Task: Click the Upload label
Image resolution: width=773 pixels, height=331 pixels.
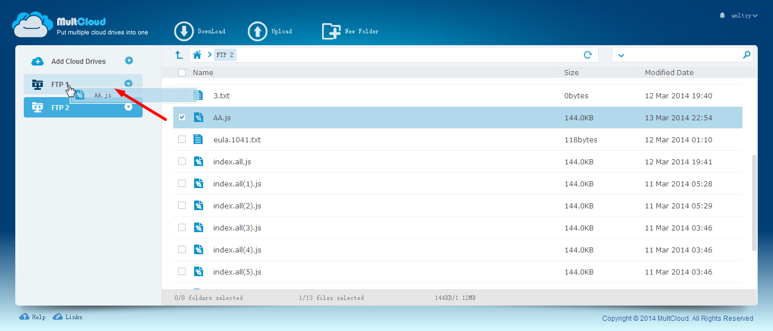Action: [282, 32]
